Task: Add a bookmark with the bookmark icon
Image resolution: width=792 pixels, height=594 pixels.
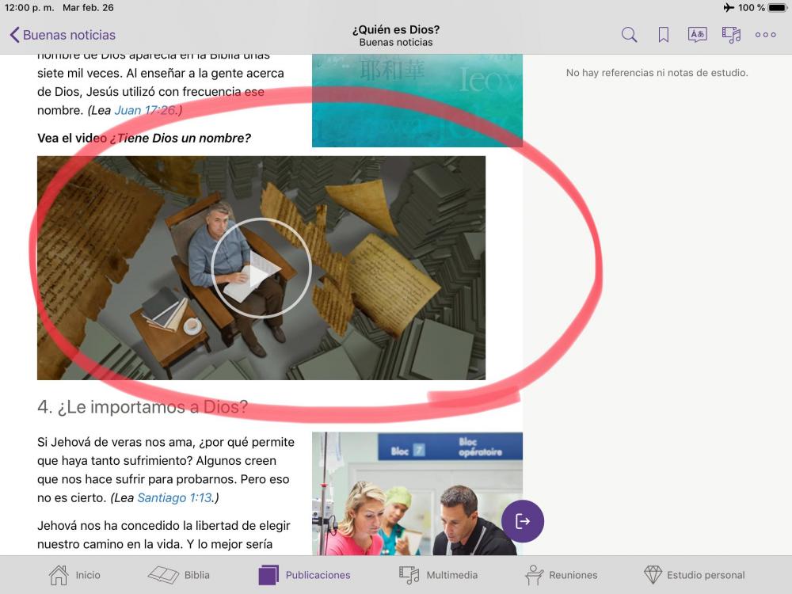Action: pos(664,35)
